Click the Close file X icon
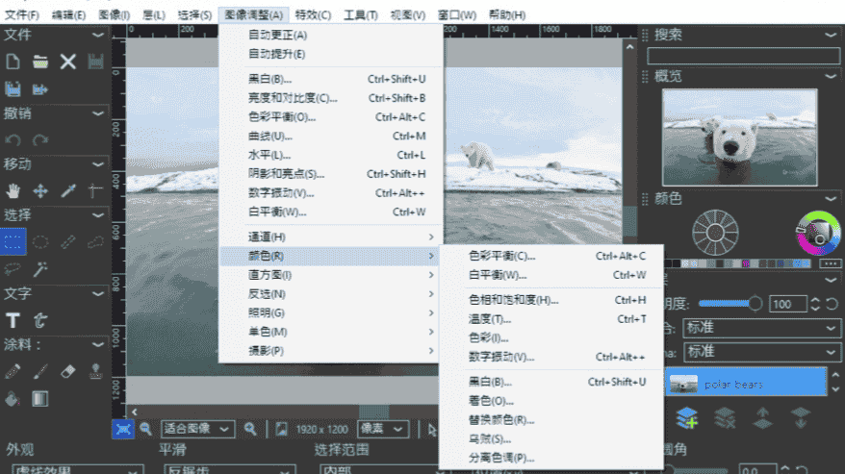Image resolution: width=845 pixels, height=474 pixels. (68, 62)
